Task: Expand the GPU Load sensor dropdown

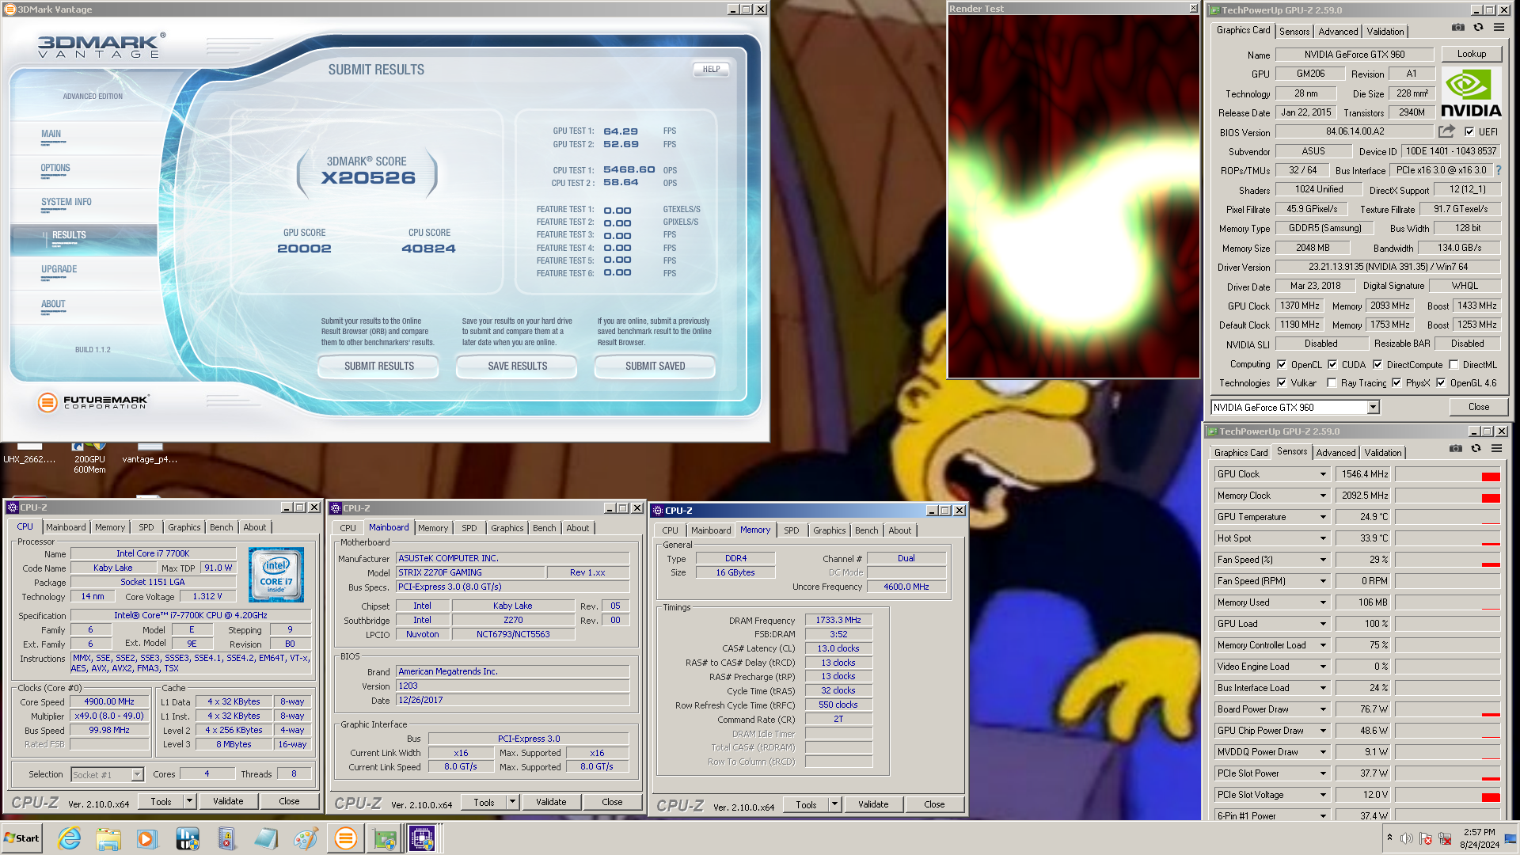Action: point(1322,624)
